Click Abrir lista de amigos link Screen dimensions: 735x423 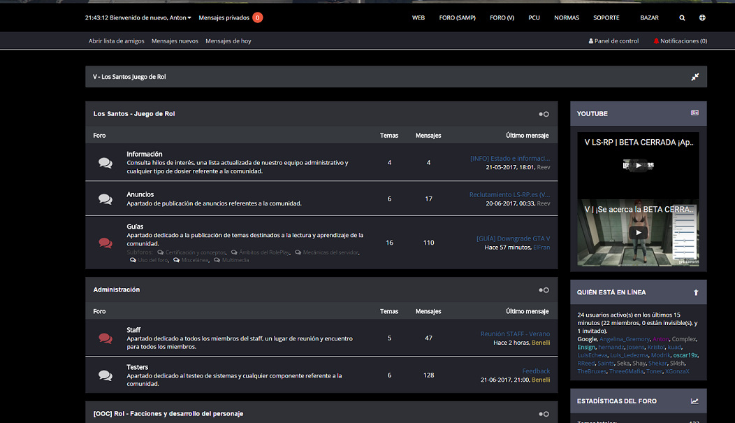coord(116,41)
